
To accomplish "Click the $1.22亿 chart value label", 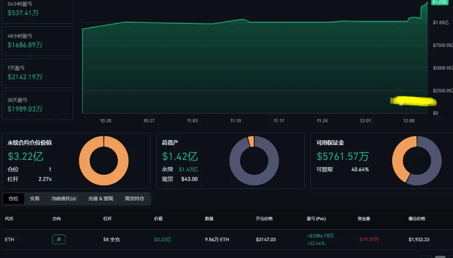I will point(440,3).
